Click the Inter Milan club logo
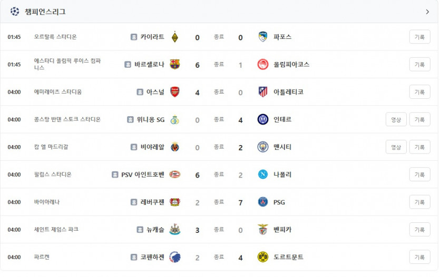The width and height of the screenshot is (440, 277). click(262, 119)
